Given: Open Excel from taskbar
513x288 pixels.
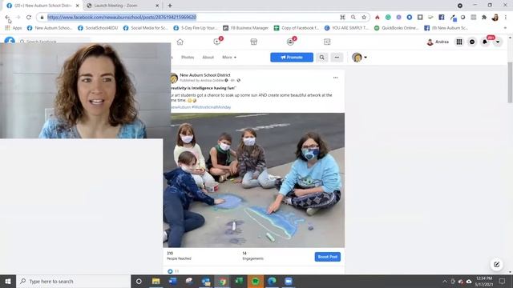Looking at the screenshot, I should tap(239, 281).
